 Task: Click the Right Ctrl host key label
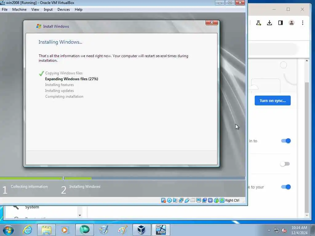point(232,200)
